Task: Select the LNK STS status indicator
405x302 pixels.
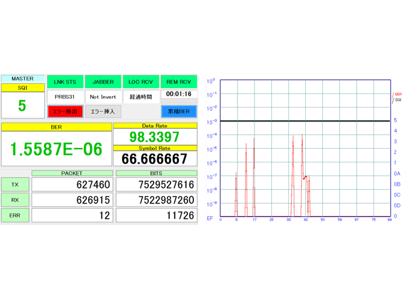Action: 65,82
